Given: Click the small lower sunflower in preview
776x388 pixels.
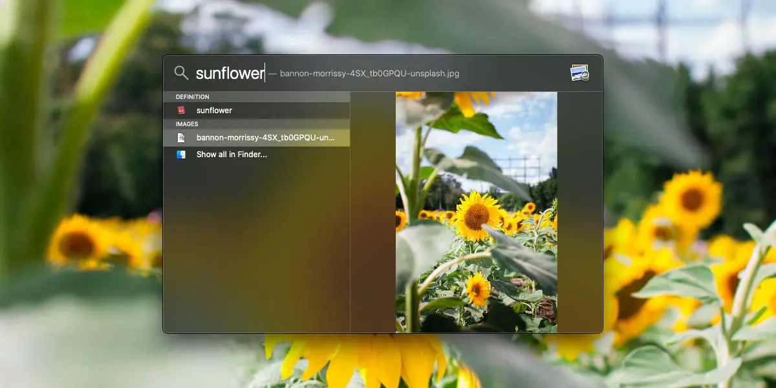Looking at the screenshot, I should point(478,289).
